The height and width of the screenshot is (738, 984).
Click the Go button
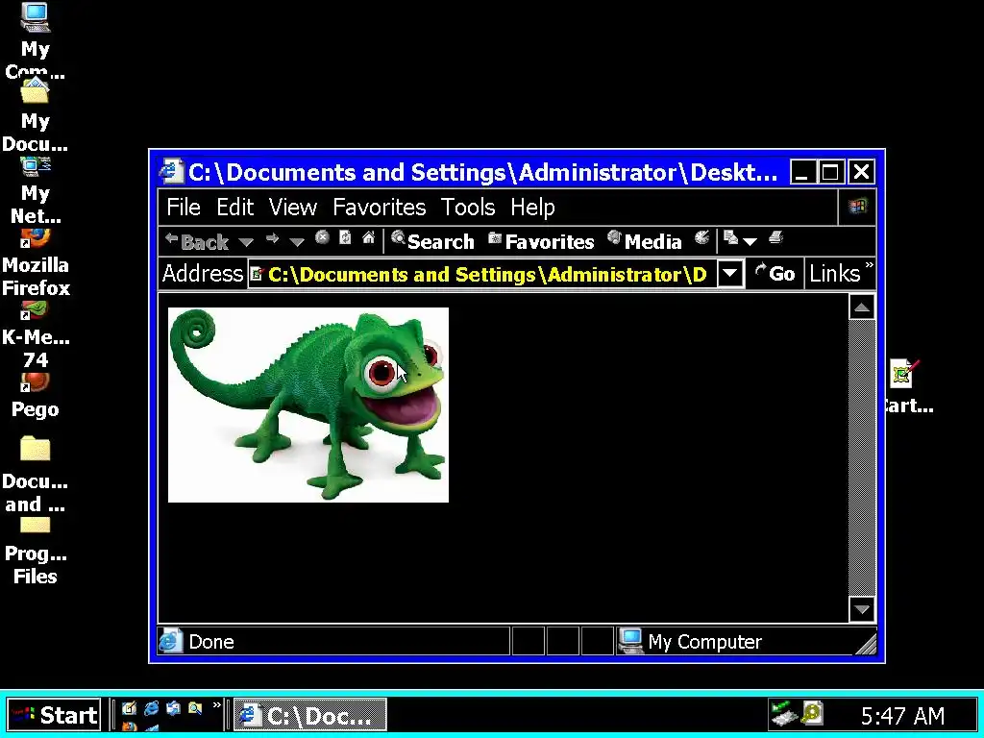coord(775,274)
